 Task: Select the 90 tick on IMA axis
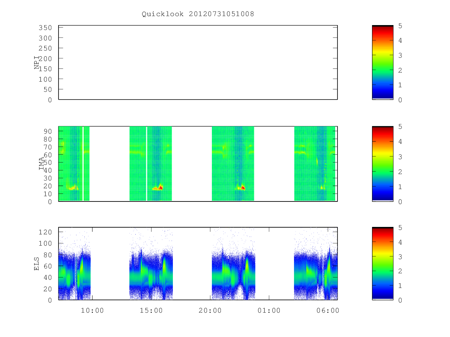coord(48,131)
